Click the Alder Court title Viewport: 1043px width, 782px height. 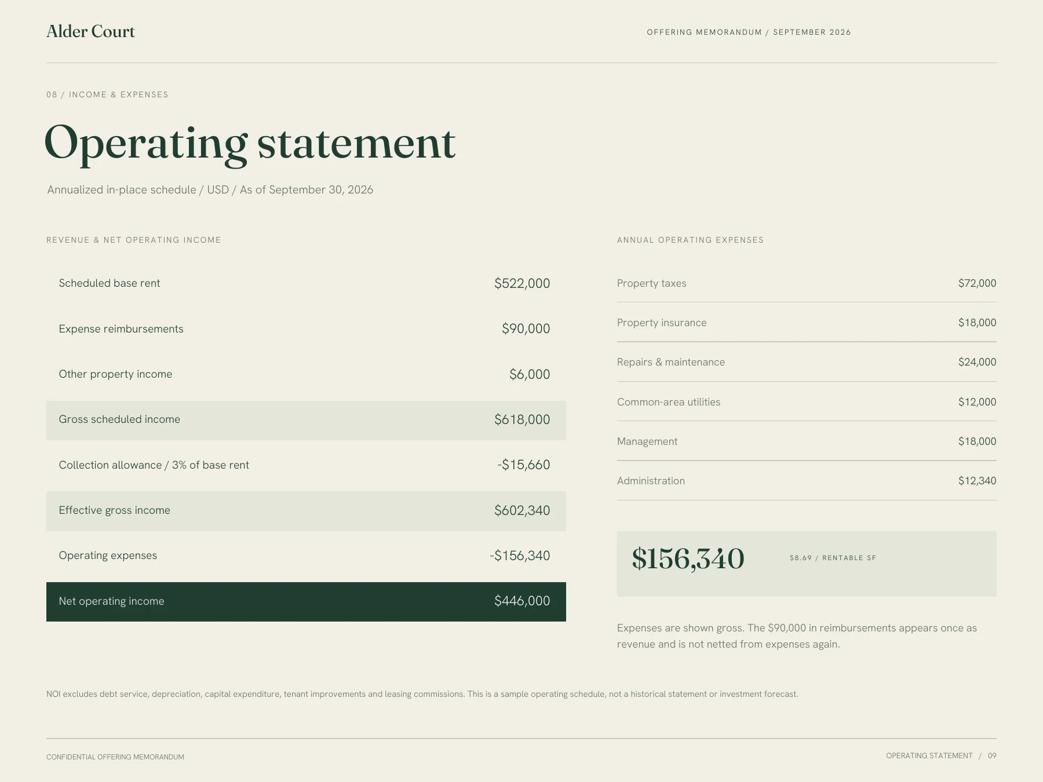coord(90,31)
